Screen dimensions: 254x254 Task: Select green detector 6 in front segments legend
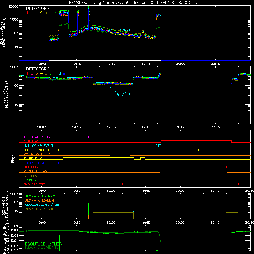pos(50,13)
